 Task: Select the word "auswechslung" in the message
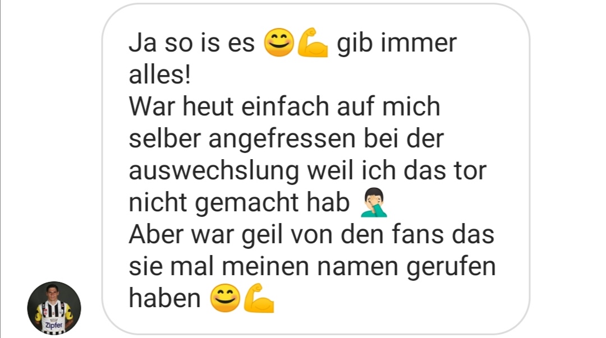(214, 171)
